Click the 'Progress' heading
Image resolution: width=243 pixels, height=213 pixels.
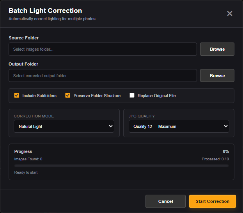pyautogui.click(x=23, y=151)
